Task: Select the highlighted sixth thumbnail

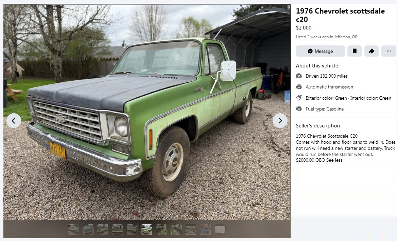Action: [x=147, y=229]
